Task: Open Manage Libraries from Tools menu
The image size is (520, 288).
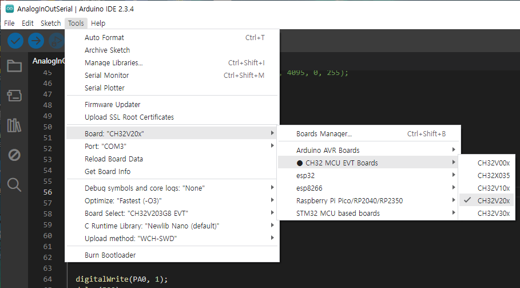Action: coord(172,63)
